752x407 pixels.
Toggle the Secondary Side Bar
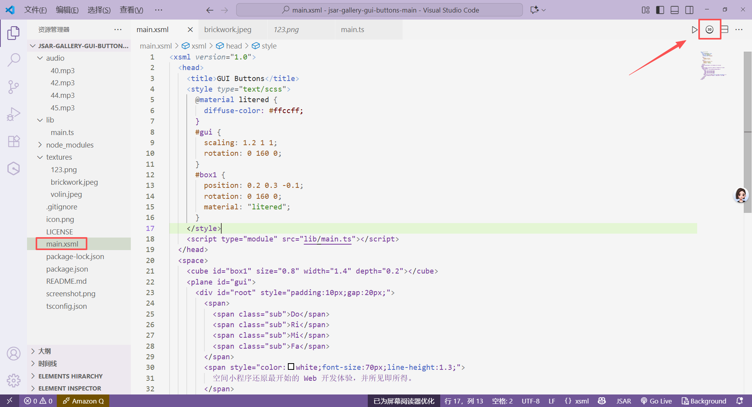[x=689, y=10]
